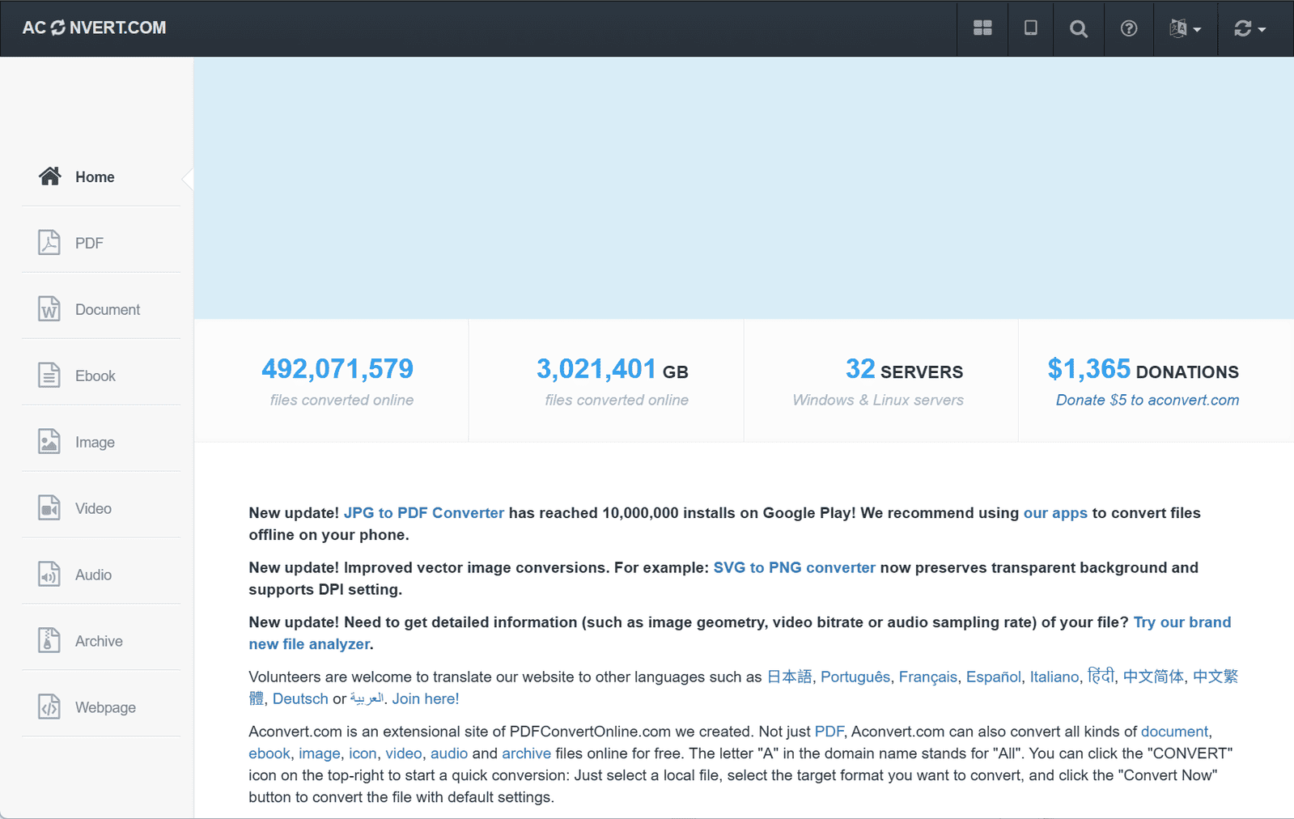The width and height of the screenshot is (1294, 819).
Task: Click the Audio file icon in sidebar
Action: pyautogui.click(x=49, y=575)
